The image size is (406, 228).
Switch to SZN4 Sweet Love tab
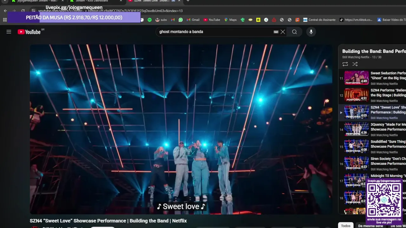(152, 1)
